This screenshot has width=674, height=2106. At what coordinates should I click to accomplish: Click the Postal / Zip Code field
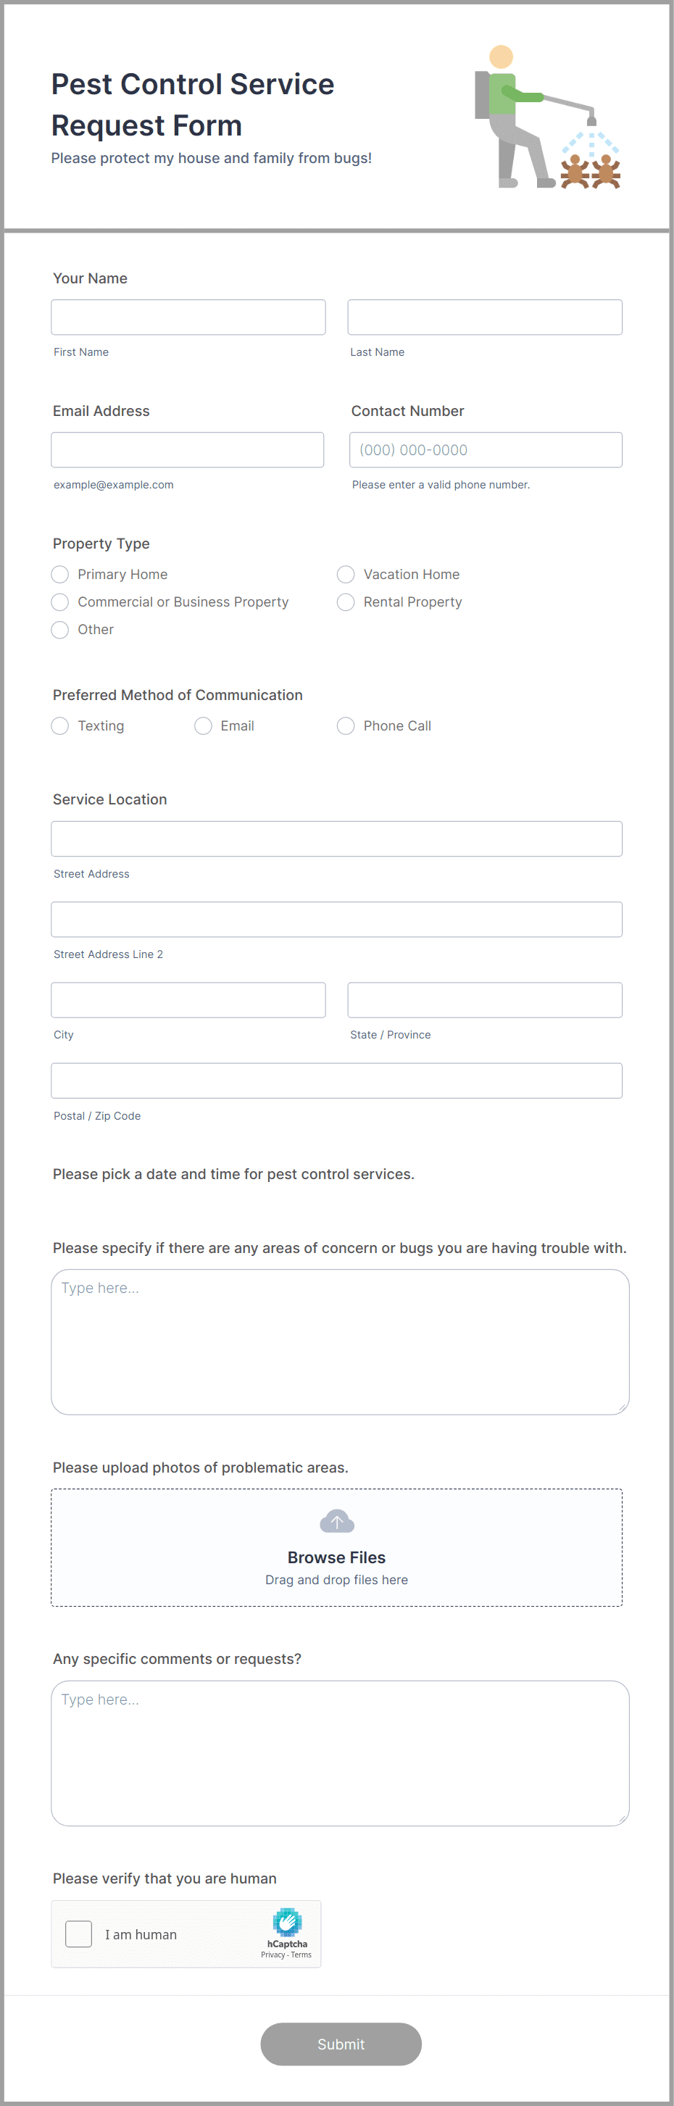click(x=336, y=1080)
